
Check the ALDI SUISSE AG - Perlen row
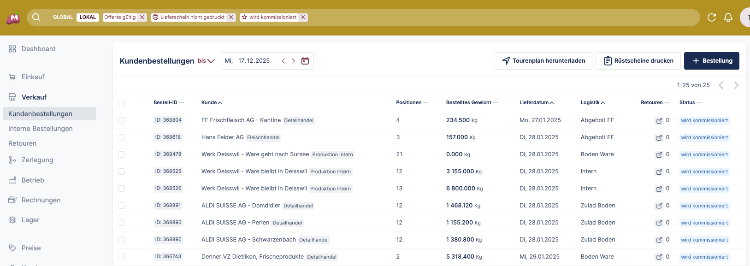coord(122,223)
